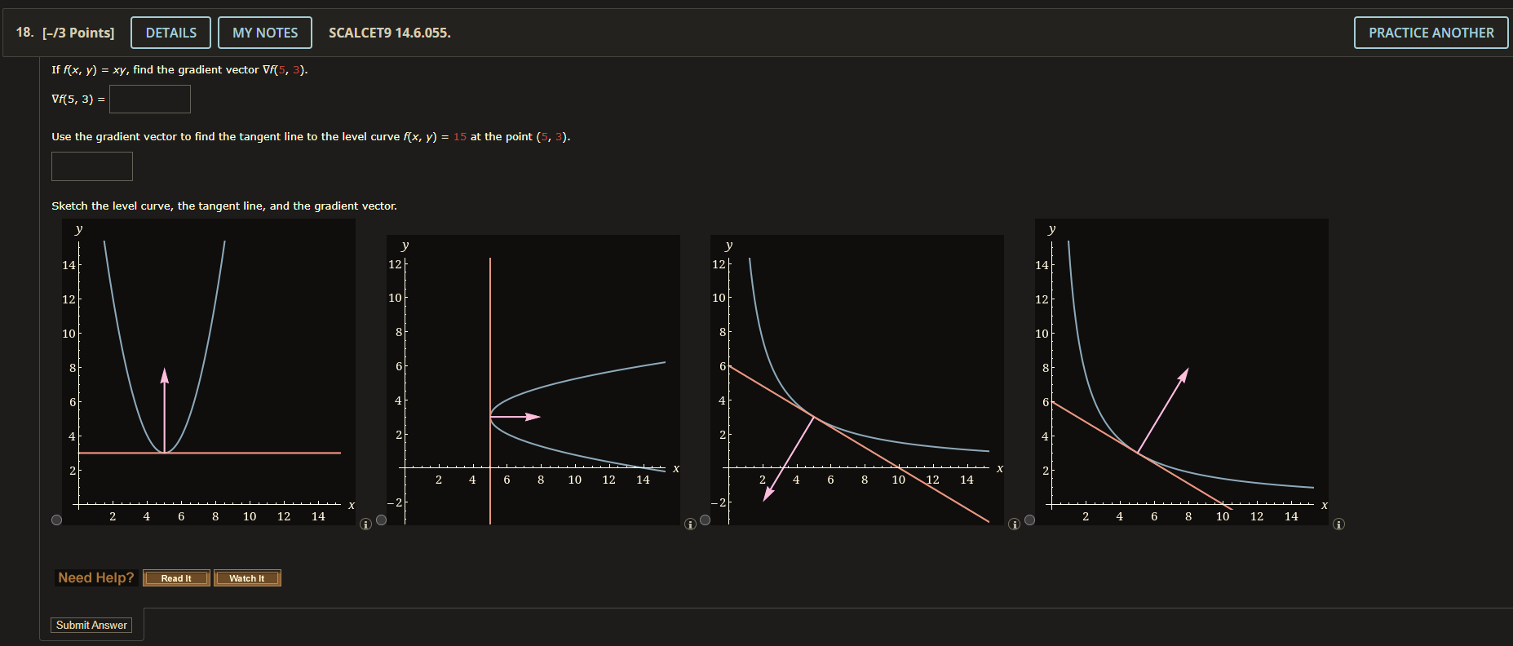Click the question number 18. [-/3 Points]

pyautogui.click(x=65, y=33)
